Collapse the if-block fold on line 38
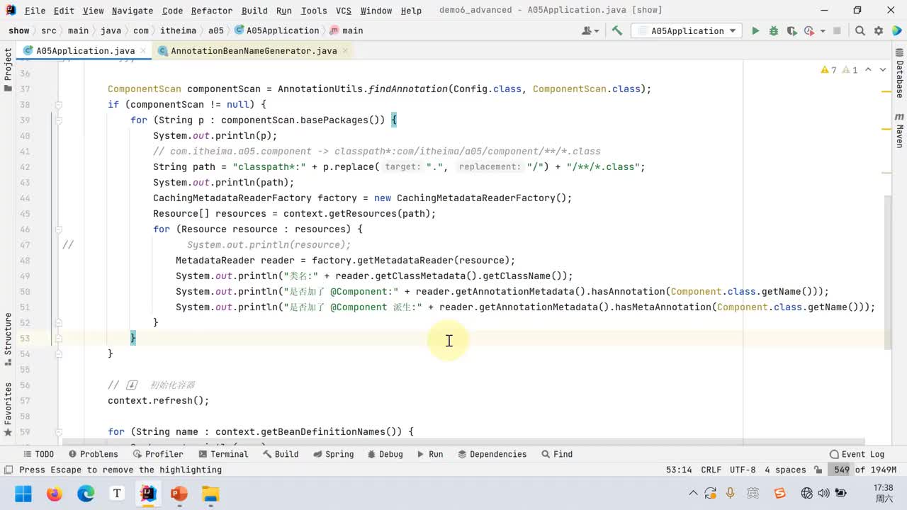 (x=59, y=104)
